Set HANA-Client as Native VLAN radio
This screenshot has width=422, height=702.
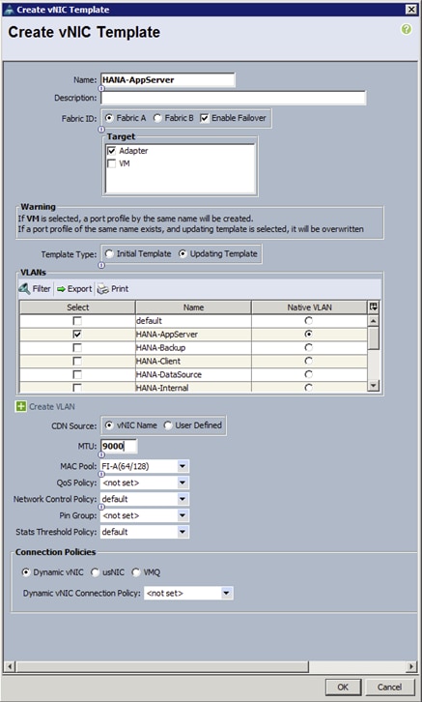click(x=308, y=361)
